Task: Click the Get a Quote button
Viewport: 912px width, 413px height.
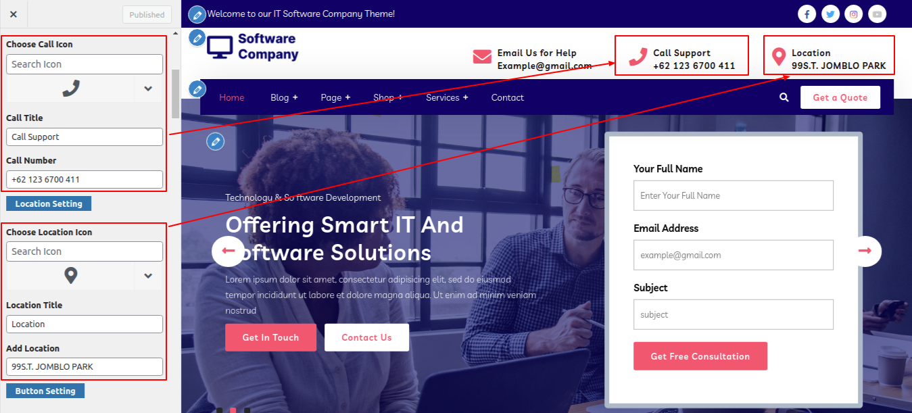Action: tap(840, 97)
